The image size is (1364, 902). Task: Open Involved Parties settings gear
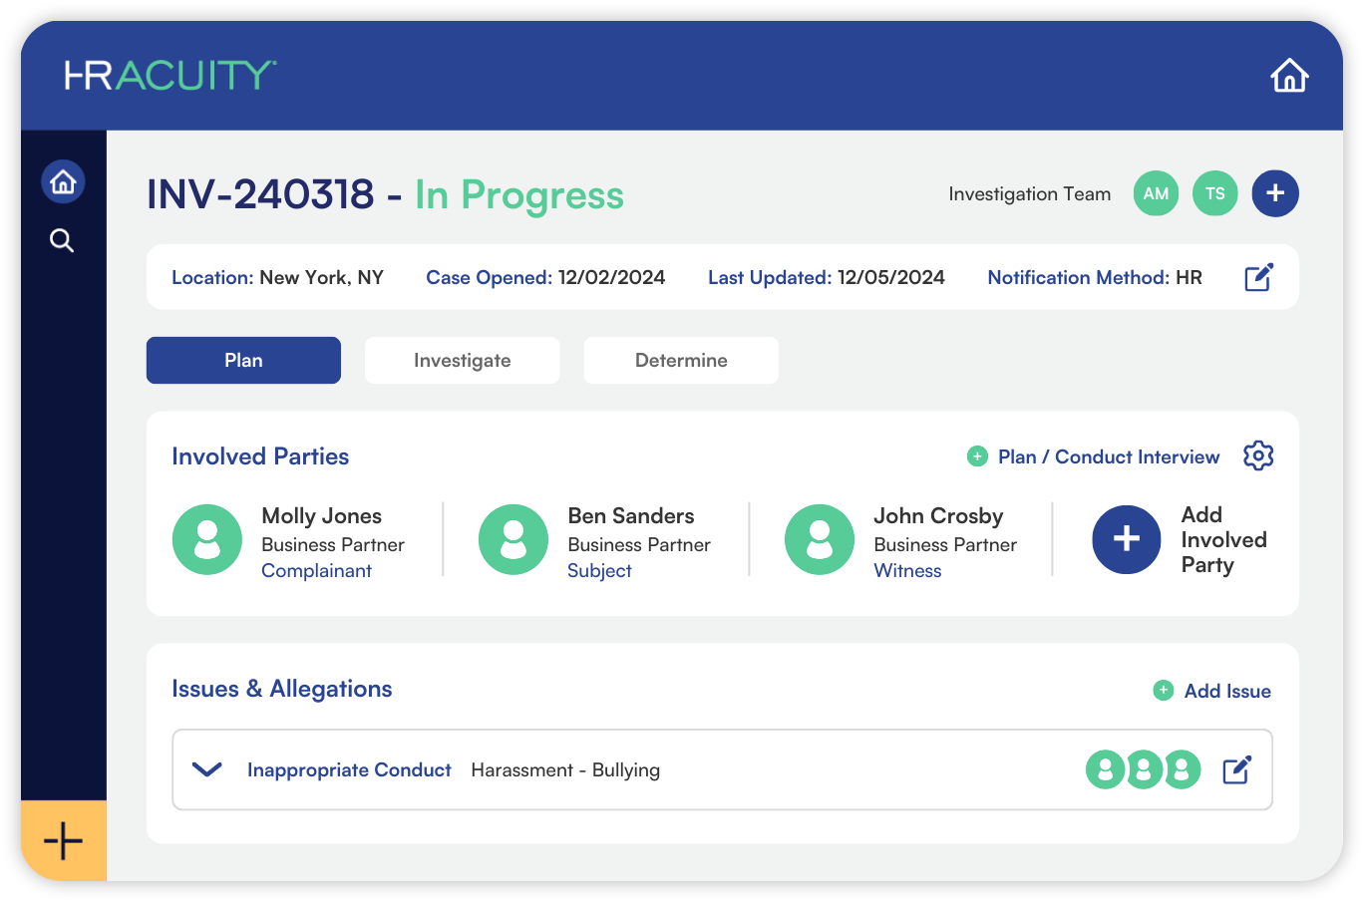tap(1258, 455)
